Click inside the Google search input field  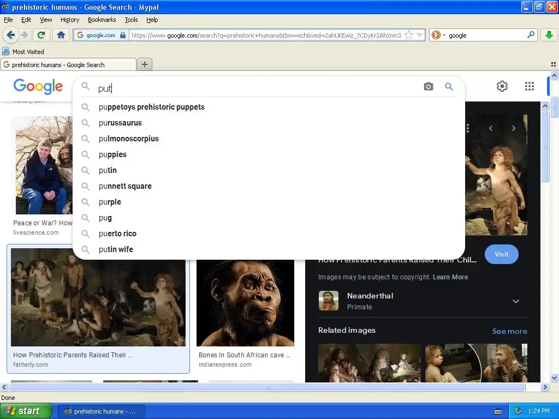pos(257,88)
